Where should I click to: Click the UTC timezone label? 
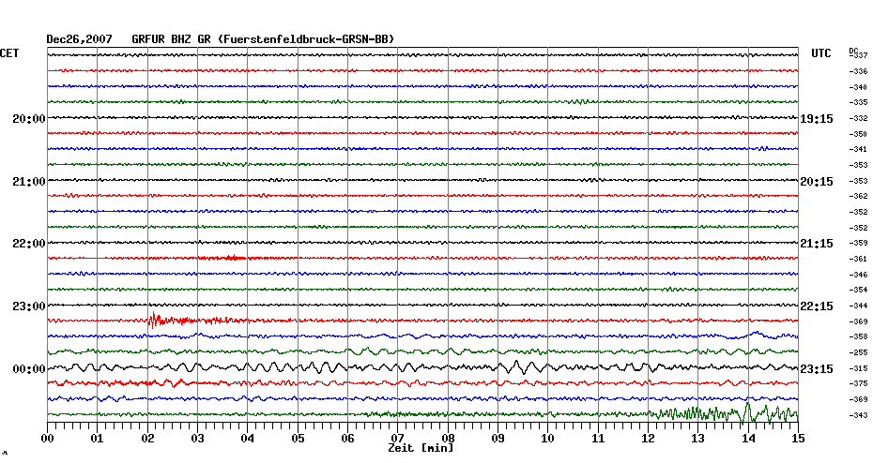pos(820,53)
